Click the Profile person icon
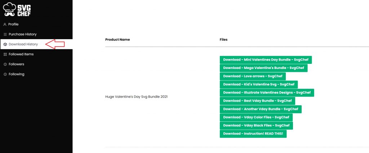Viewport: 369px width, 153px height. pyautogui.click(x=5, y=24)
